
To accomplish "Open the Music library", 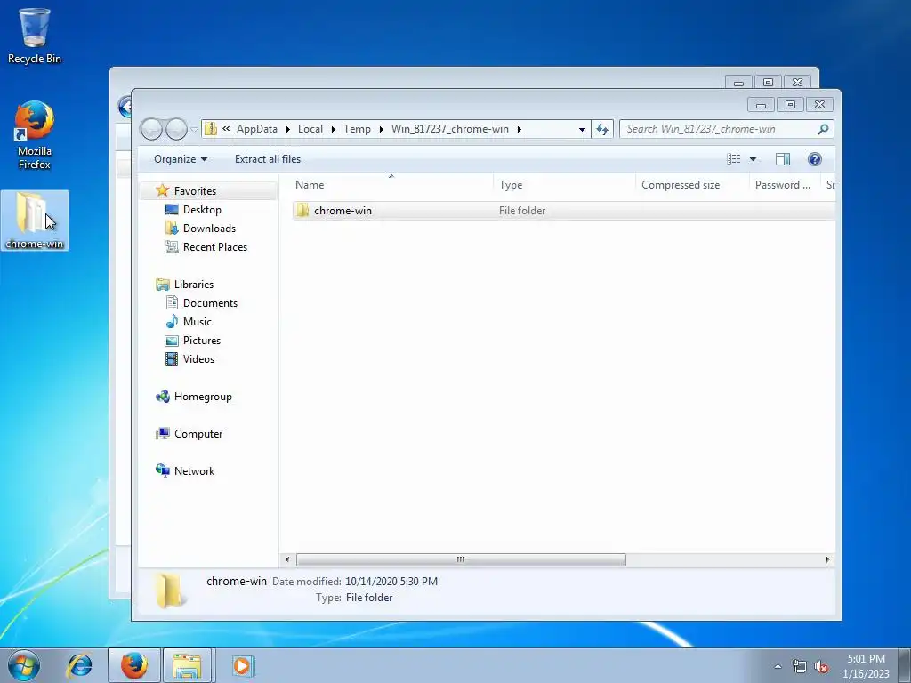I will pyautogui.click(x=197, y=321).
